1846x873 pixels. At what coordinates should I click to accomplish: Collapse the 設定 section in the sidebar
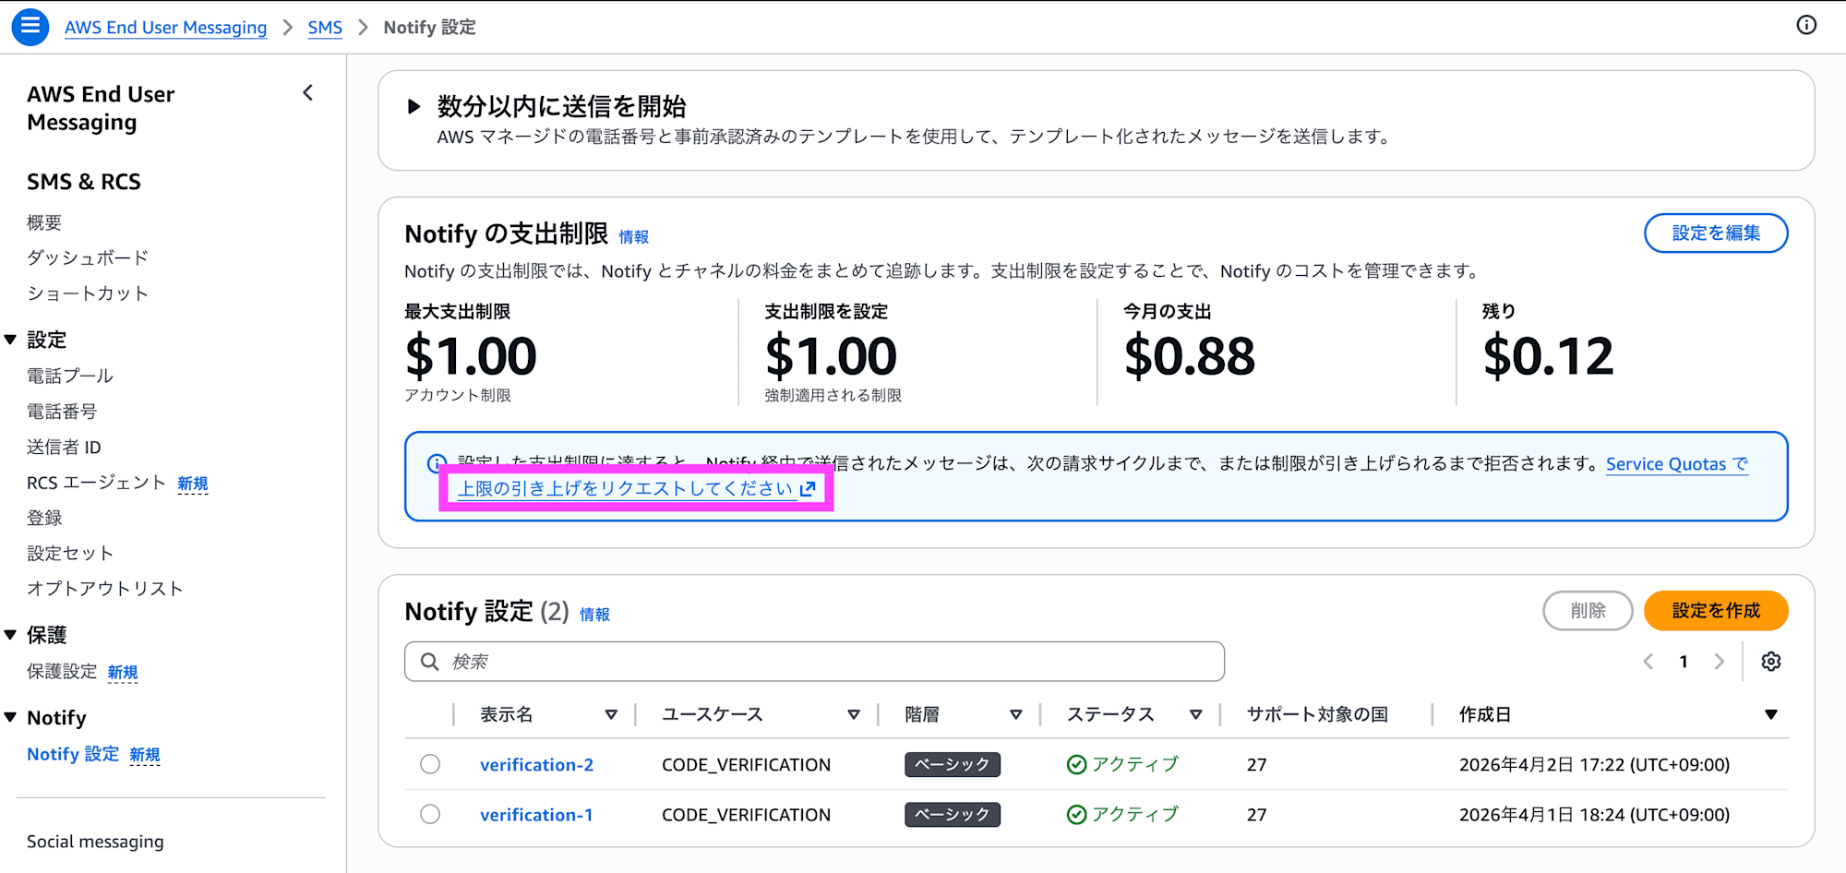[10, 339]
